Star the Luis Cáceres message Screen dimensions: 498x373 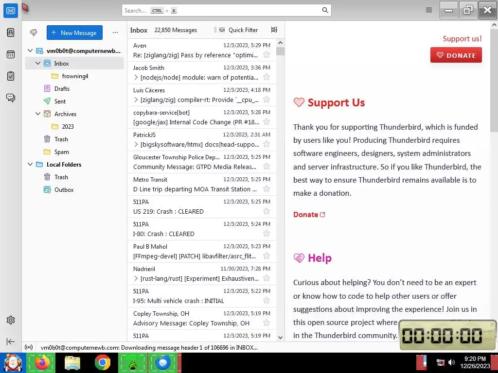tap(267, 100)
